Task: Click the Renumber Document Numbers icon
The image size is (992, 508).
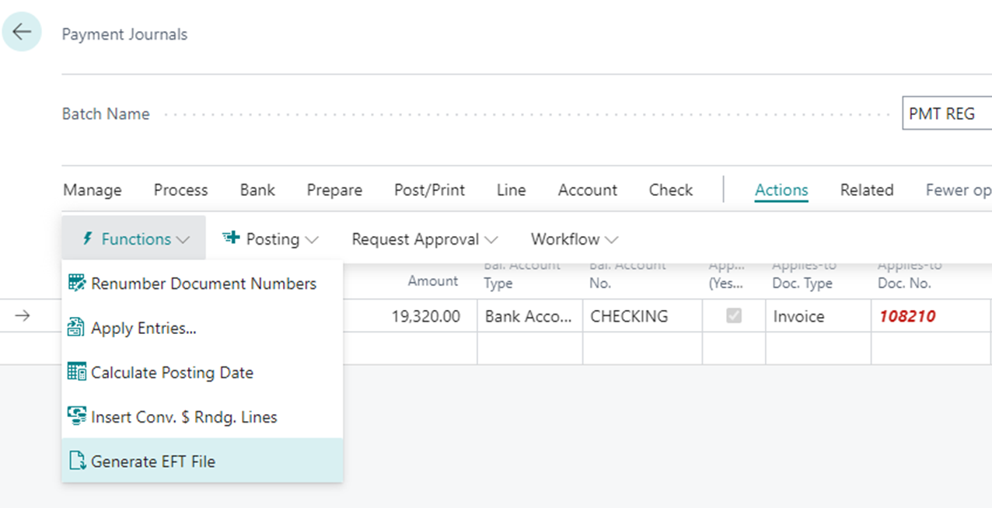Action: click(78, 284)
